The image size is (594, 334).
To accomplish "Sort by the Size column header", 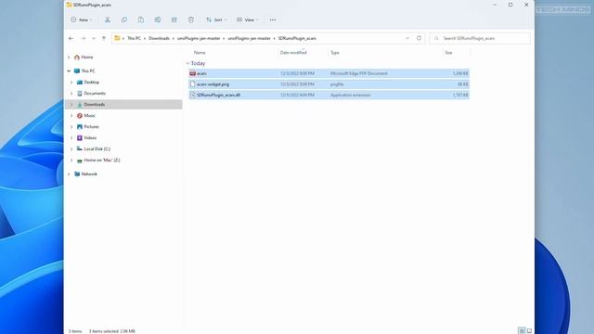I will (x=448, y=53).
